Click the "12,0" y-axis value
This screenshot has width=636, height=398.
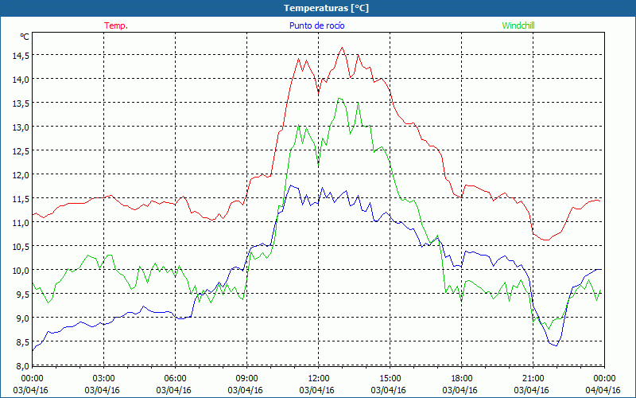coord(21,175)
